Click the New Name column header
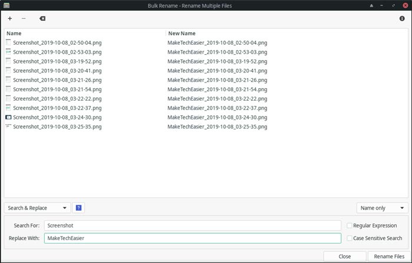 click(x=182, y=34)
